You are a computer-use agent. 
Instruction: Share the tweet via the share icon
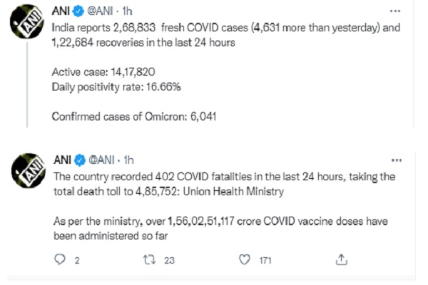[342, 260]
